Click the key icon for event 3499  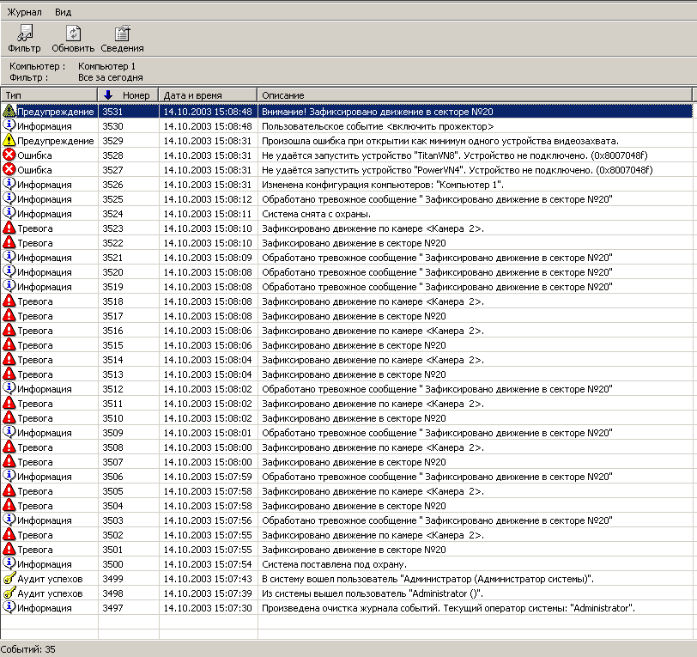click(x=9, y=579)
